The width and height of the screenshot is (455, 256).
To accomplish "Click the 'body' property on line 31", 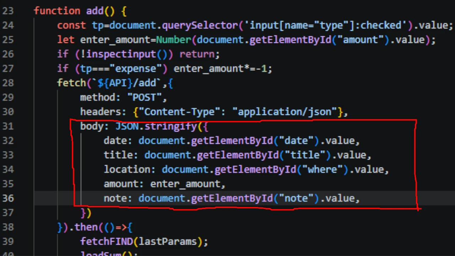I will point(92,126).
